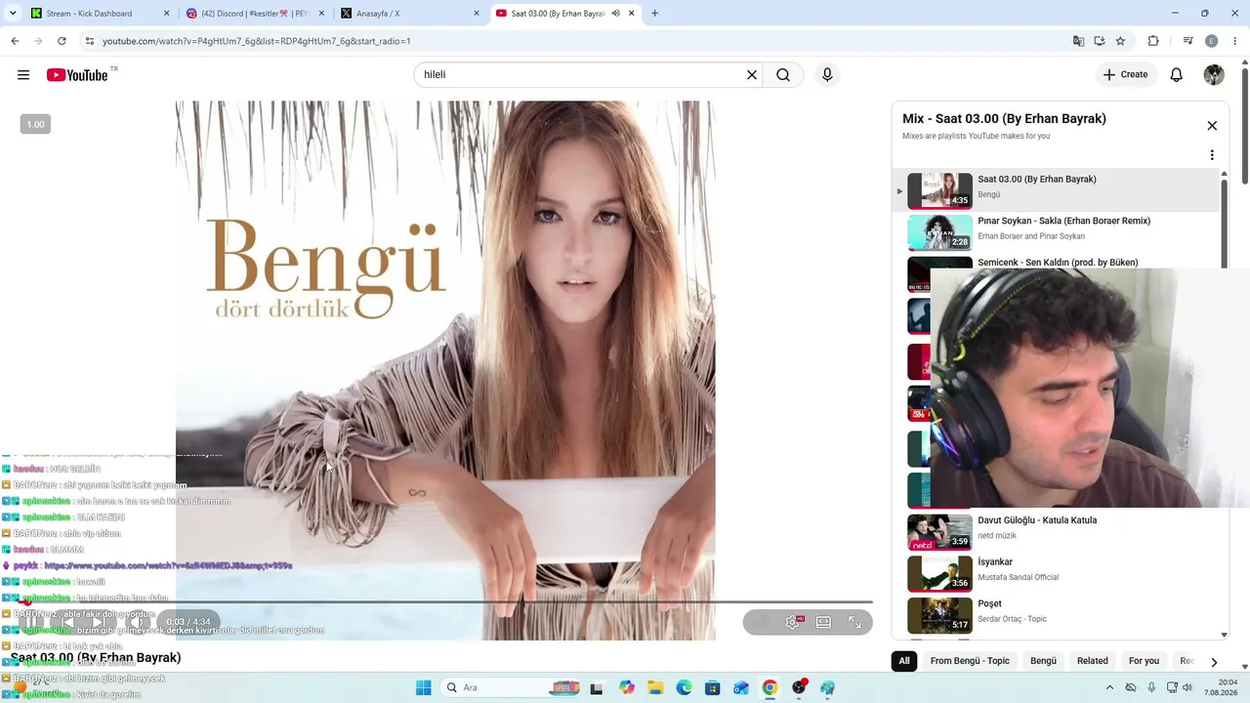
Task: Click the Windows taskbar search box Ara
Action: 513,687
